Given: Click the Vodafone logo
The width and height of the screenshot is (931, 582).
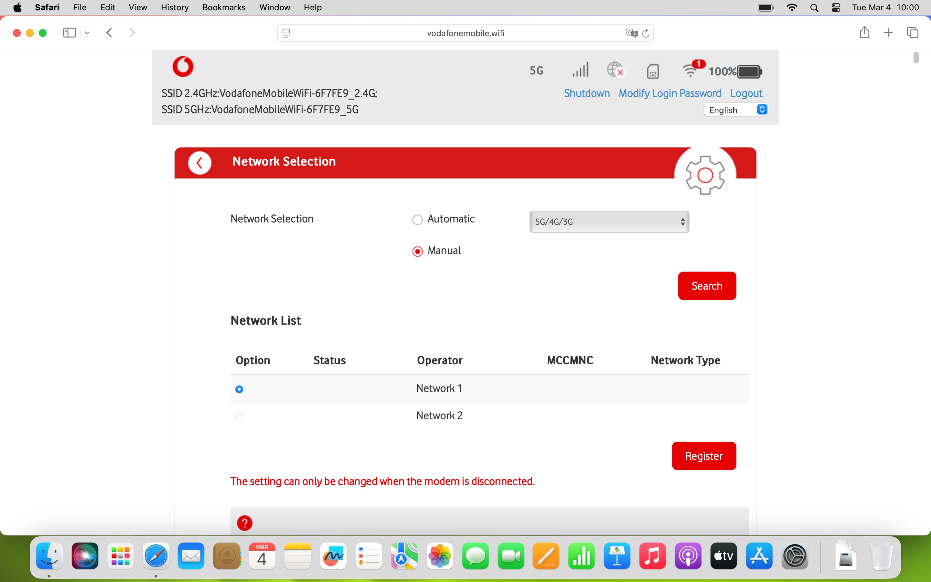Looking at the screenshot, I should (x=182, y=66).
